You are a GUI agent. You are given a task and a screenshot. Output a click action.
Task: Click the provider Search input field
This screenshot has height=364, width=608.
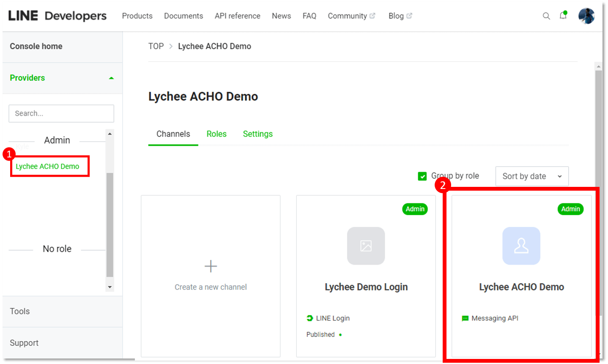tap(61, 113)
